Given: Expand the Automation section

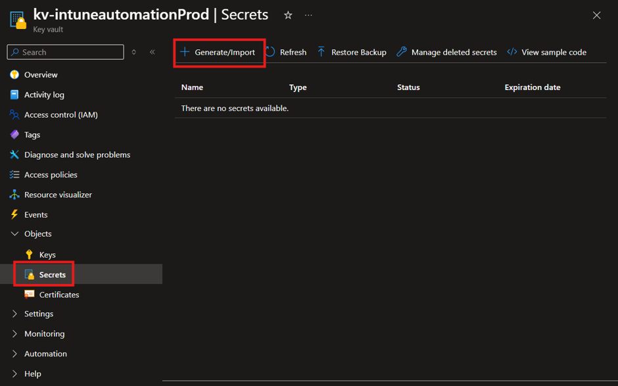Looking at the screenshot, I should pos(14,354).
